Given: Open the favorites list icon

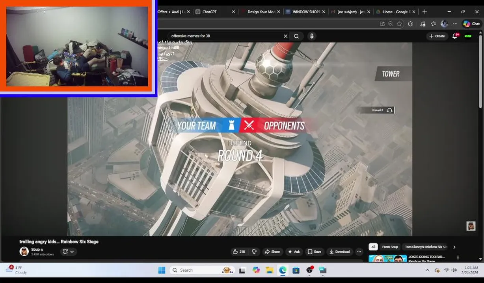Looking at the screenshot, I should [x=434, y=24].
